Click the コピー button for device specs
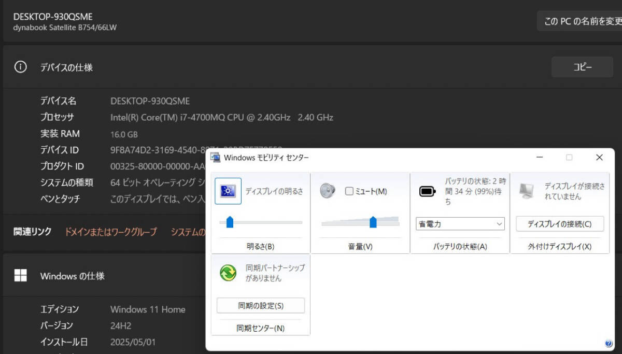 coord(582,67)
